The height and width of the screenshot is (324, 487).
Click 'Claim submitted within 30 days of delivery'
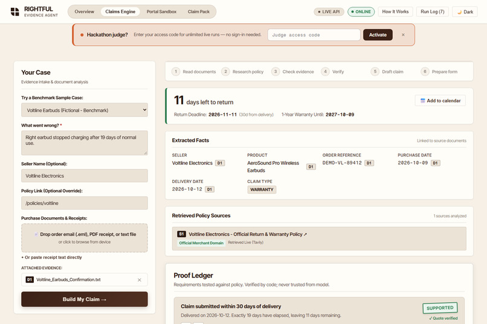231,307
